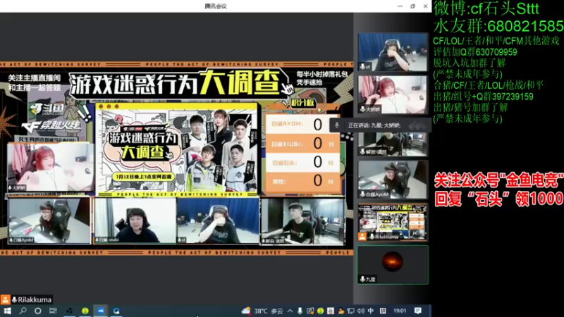The height and width of the screenshot is (317, 564).
Task: Select 解说-流然's video thumbnail in the sidebar
Action: (x=393, y=144)
